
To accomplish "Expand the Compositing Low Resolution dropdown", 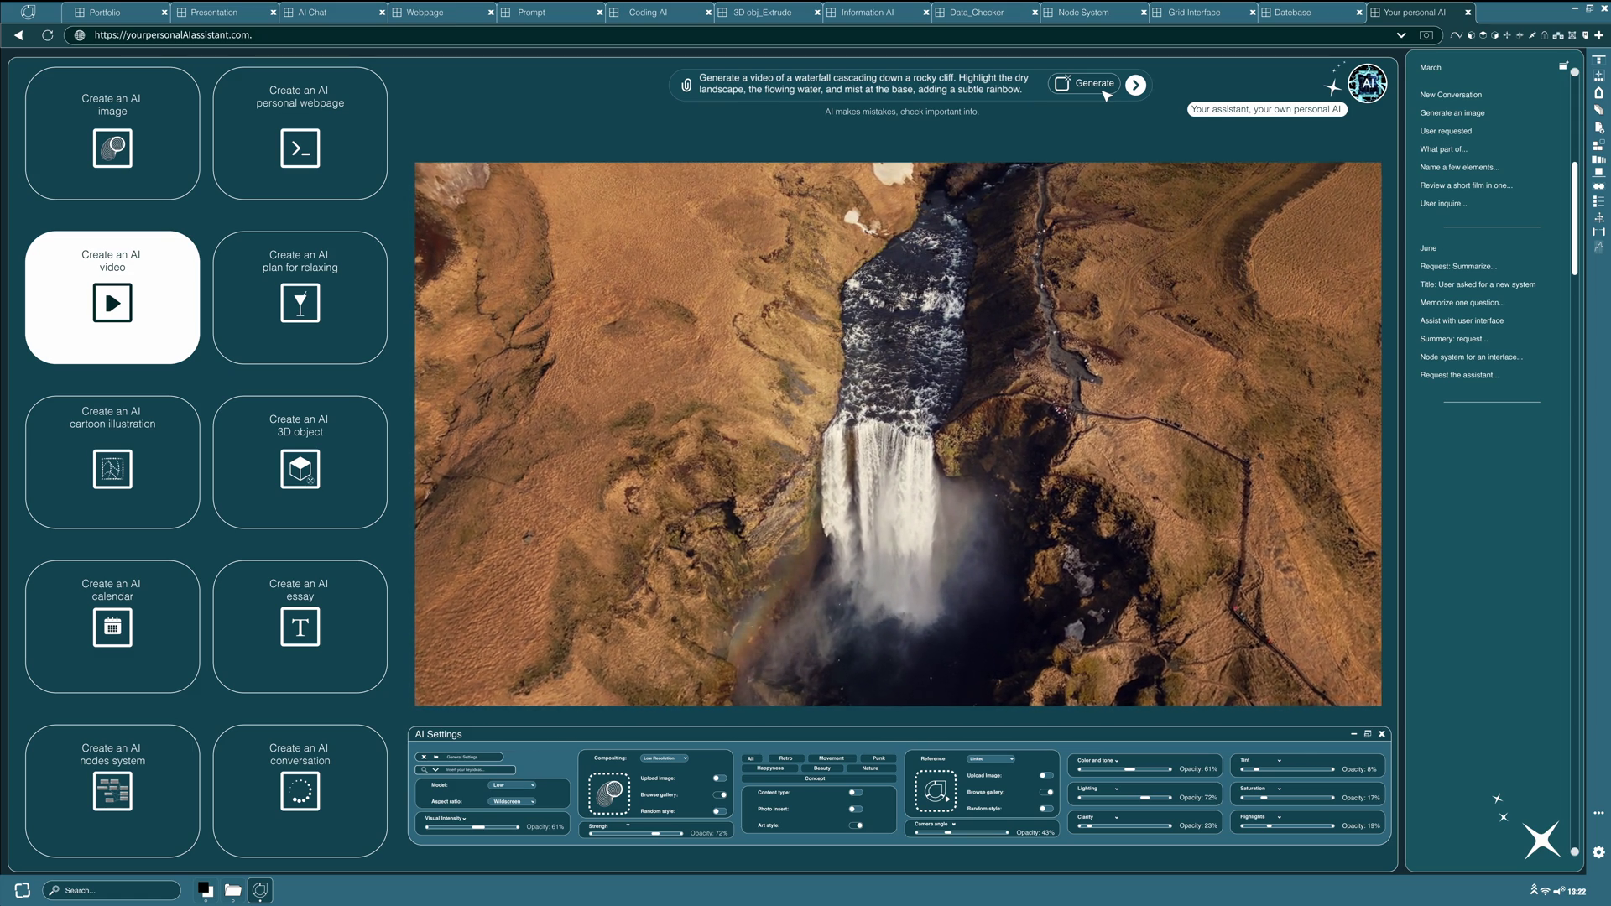I will [x=665, y=758].
